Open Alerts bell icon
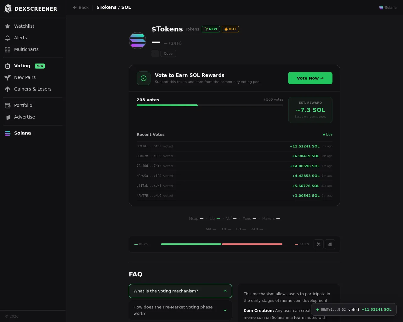This screenshot has width=403, height=322. click(8, 38)
